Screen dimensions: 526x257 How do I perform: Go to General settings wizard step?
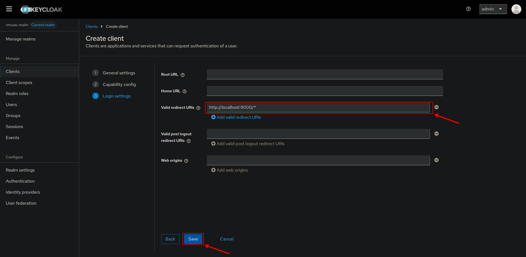click(119, 73)
